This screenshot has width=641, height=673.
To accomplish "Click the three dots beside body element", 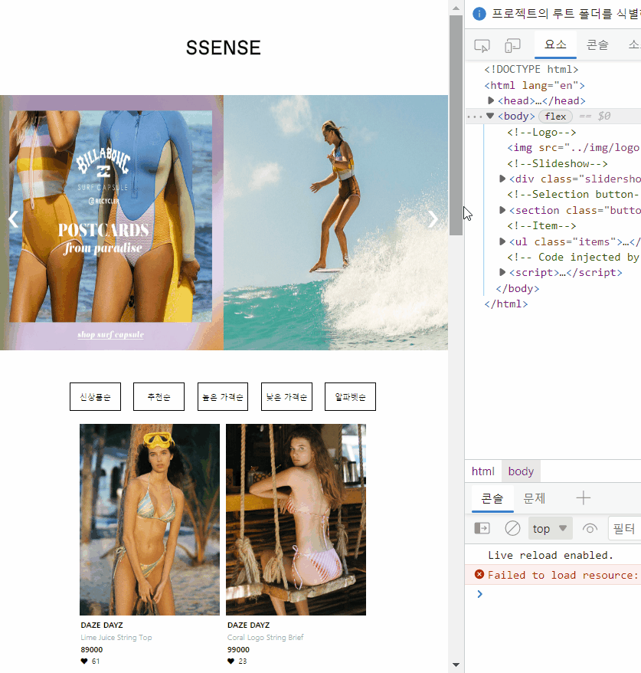I will pyautogui.click(x=475, y=117).
